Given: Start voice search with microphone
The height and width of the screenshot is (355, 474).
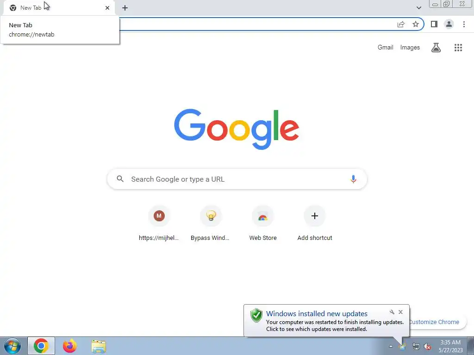Looking at the screenshot, I should tap(353, 179).
